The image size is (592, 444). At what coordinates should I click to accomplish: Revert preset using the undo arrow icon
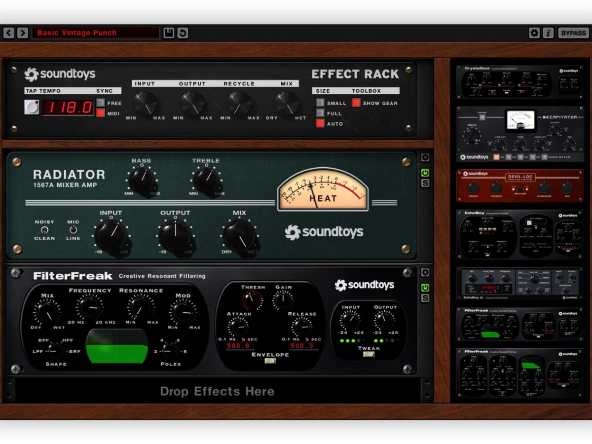183,33
